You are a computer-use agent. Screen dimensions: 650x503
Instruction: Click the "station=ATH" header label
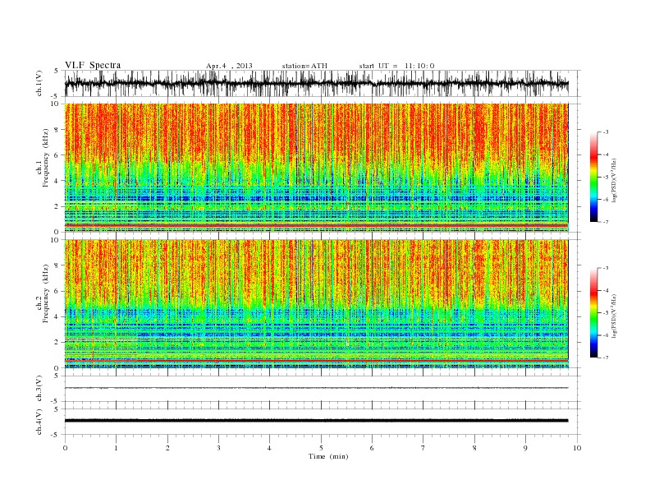[304, 66]
